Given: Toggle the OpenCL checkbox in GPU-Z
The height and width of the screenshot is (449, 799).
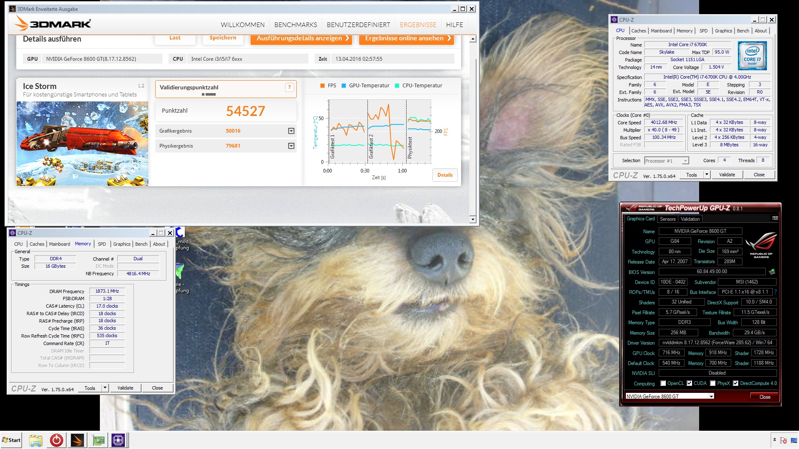Looking at the screenshot, I should point(663,383).
